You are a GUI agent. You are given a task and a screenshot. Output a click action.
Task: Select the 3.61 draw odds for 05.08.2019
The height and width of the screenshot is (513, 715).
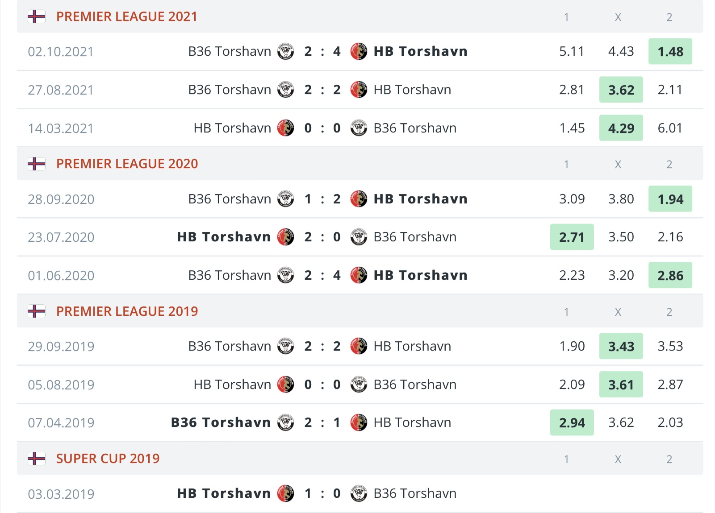tap(621, 385)
